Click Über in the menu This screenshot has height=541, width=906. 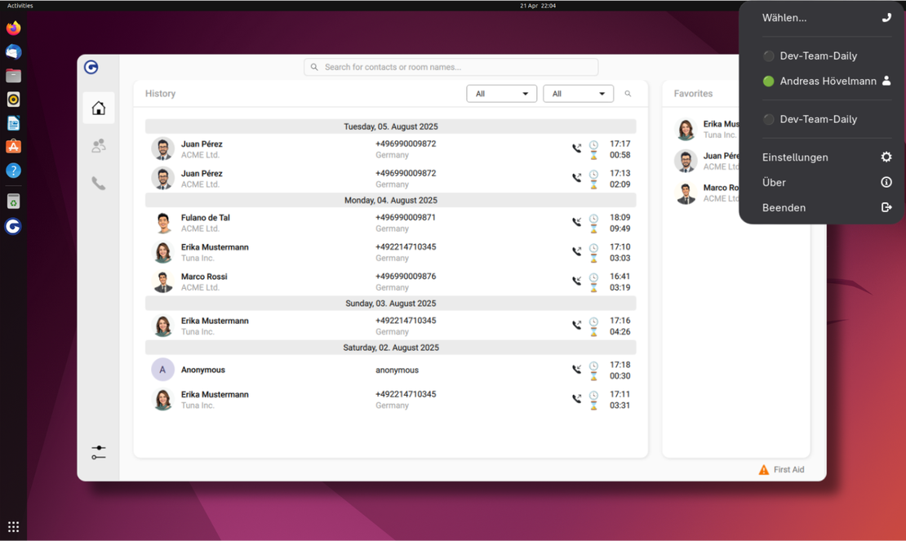click(x=773, y=182)
